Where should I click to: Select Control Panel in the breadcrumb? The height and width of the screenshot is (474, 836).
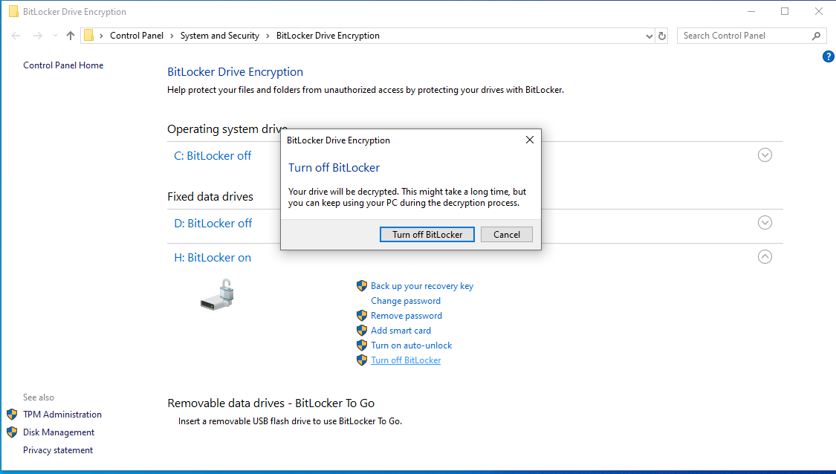click(137, 36)
